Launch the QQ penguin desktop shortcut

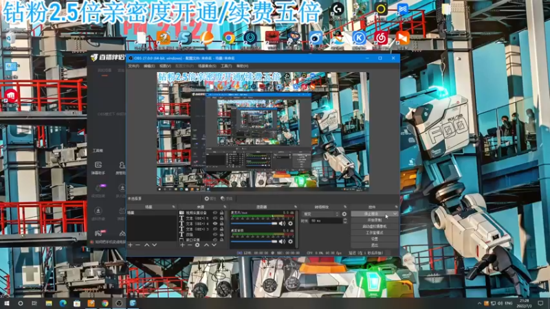point(338,38)
